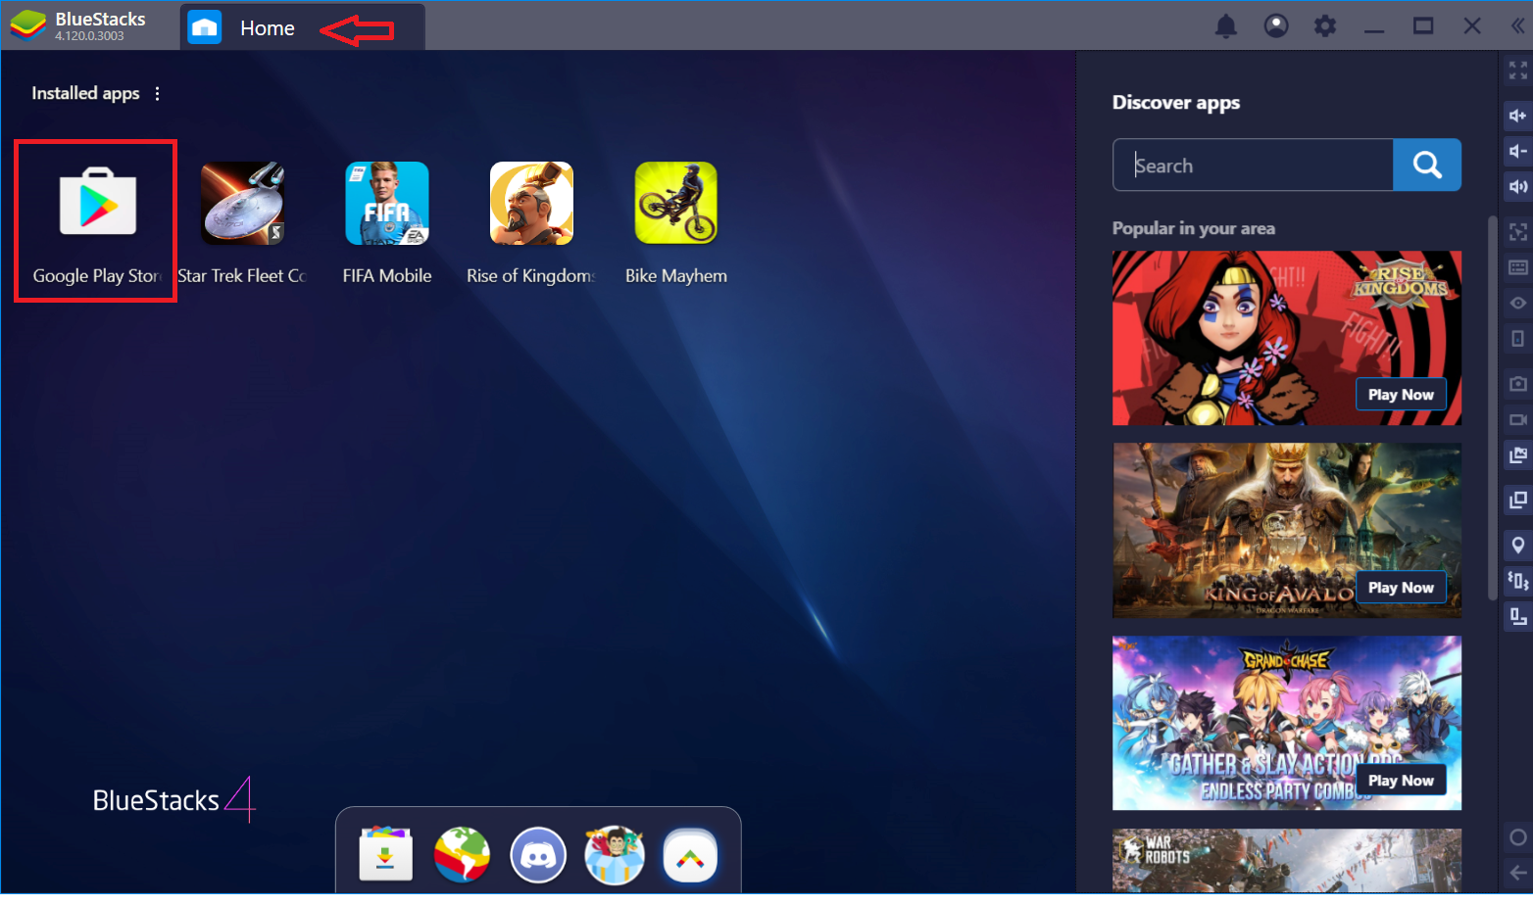Click the colored chevron dock icon

click(690, 855)
